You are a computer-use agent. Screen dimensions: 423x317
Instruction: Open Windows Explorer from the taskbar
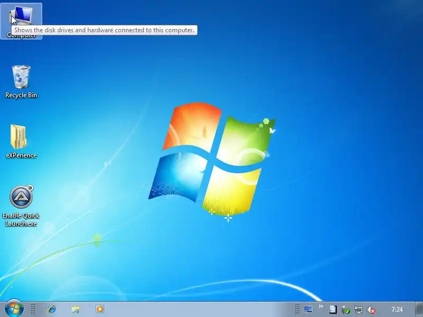76,309
